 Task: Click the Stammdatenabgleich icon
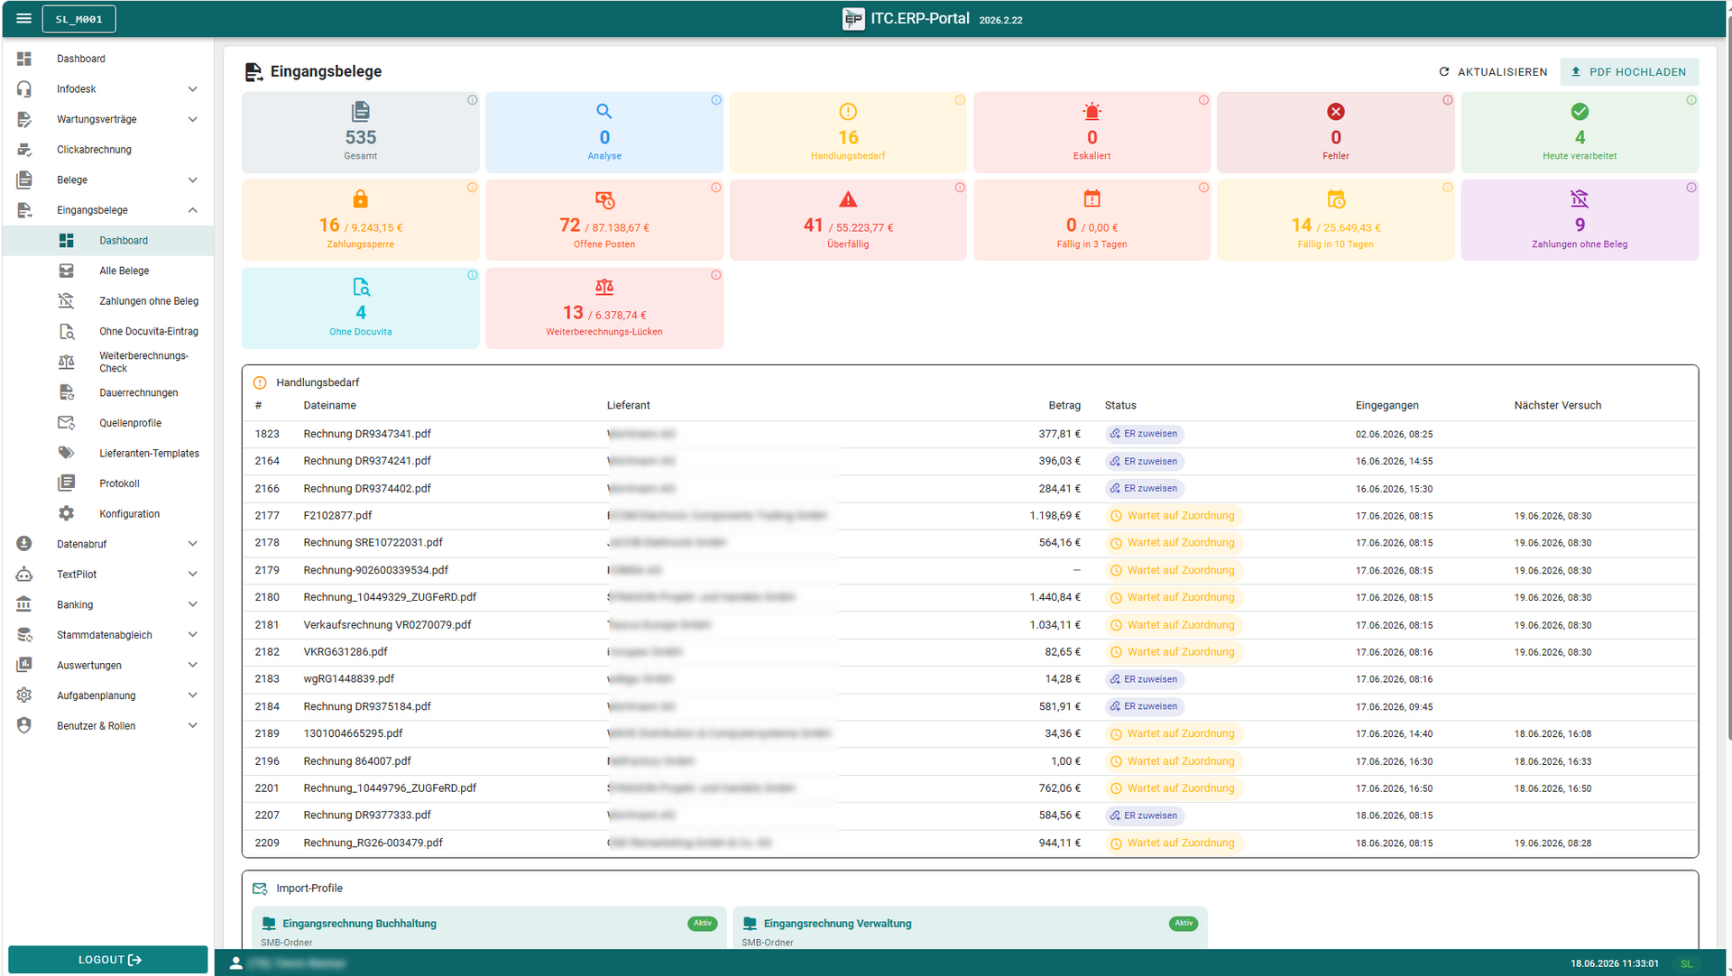coord(24,635)
